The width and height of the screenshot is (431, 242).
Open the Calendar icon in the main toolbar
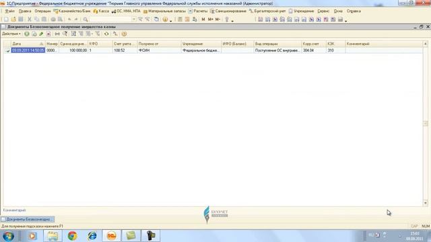[187, 19]
